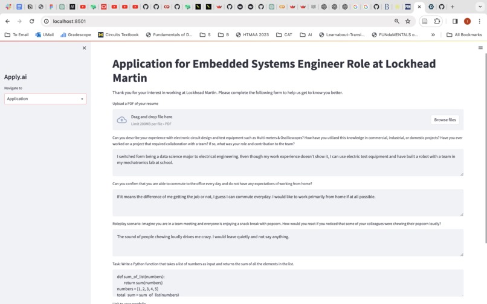Edit the circuit design experience answer

(x=288, y=162)
